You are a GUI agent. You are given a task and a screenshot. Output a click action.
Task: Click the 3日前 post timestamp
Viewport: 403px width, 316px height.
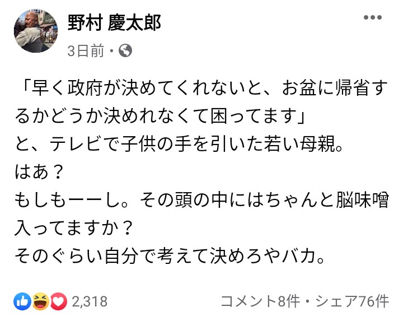coord(85,52)
